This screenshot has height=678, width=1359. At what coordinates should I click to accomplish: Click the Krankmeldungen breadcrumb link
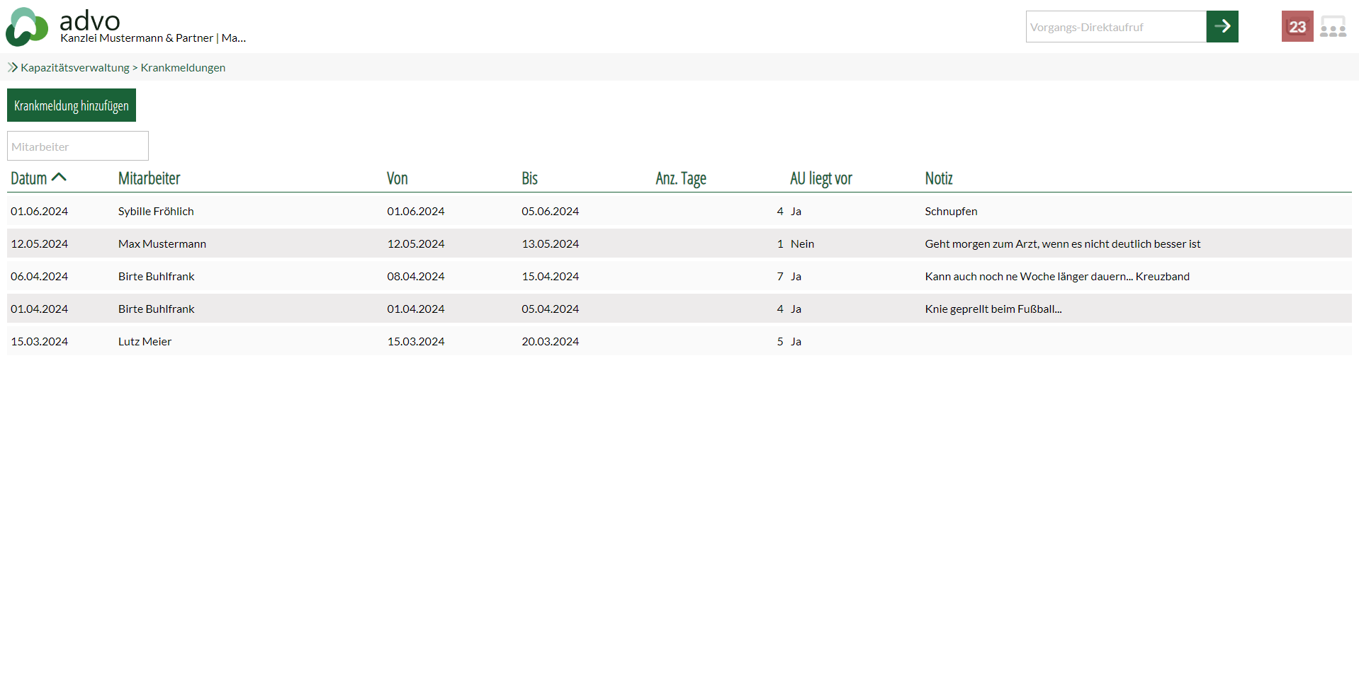(183, 67)
